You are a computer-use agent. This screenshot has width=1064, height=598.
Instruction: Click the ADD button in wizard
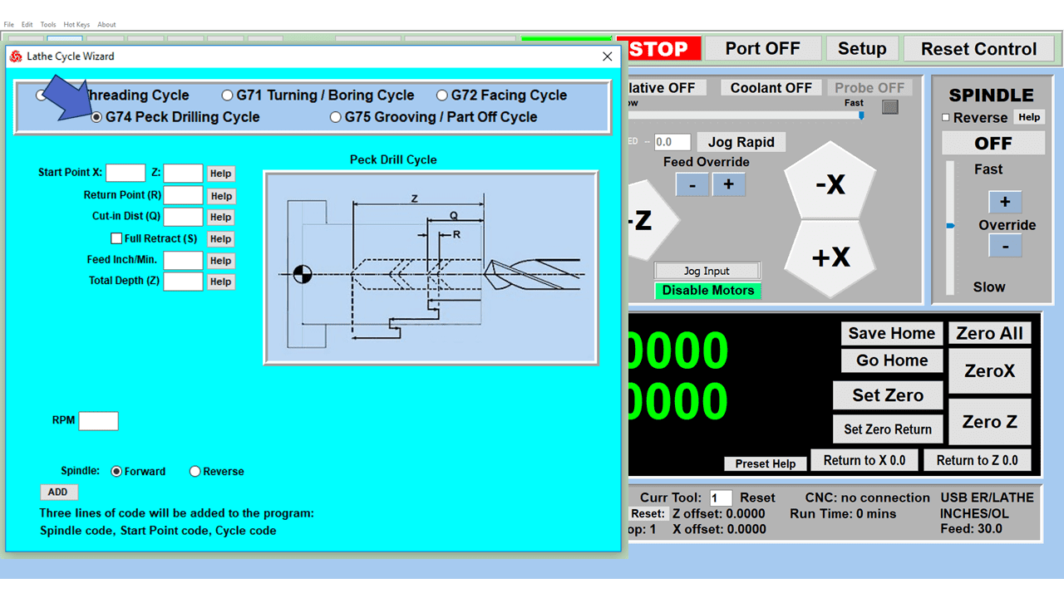pyautogui.click(x=58, y=492)
